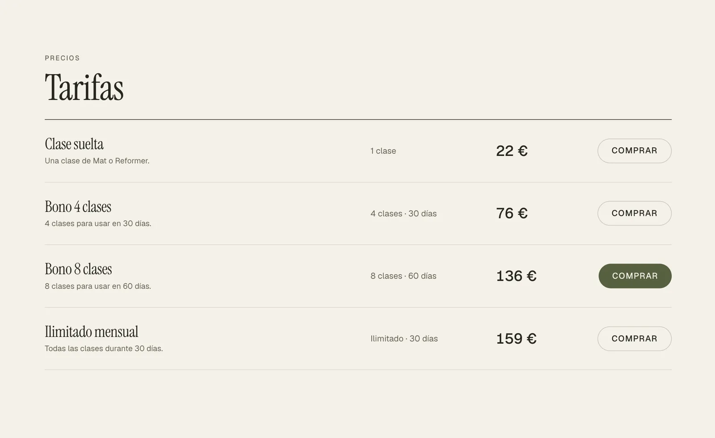Image resolution: width=715 pixels, height=438 pixels.
Task: Click the '1 clase' detail text
Action: (x=383, y=151)
